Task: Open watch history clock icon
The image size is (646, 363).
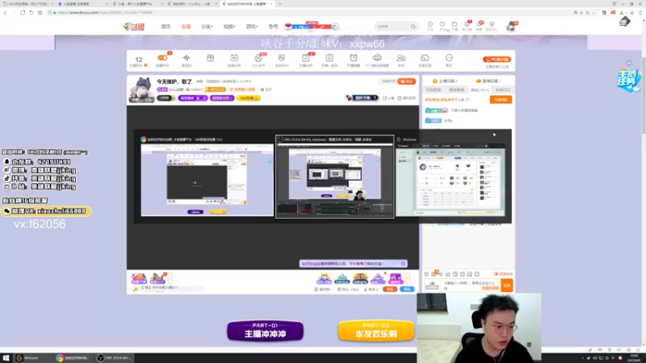Action: (x=430, y=26)
